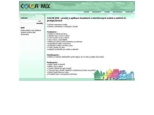Click nastavit stránku jako domovskou
The height and width of the screenshot is (115, 154).
pyautogui.click(x=28, y=33)
